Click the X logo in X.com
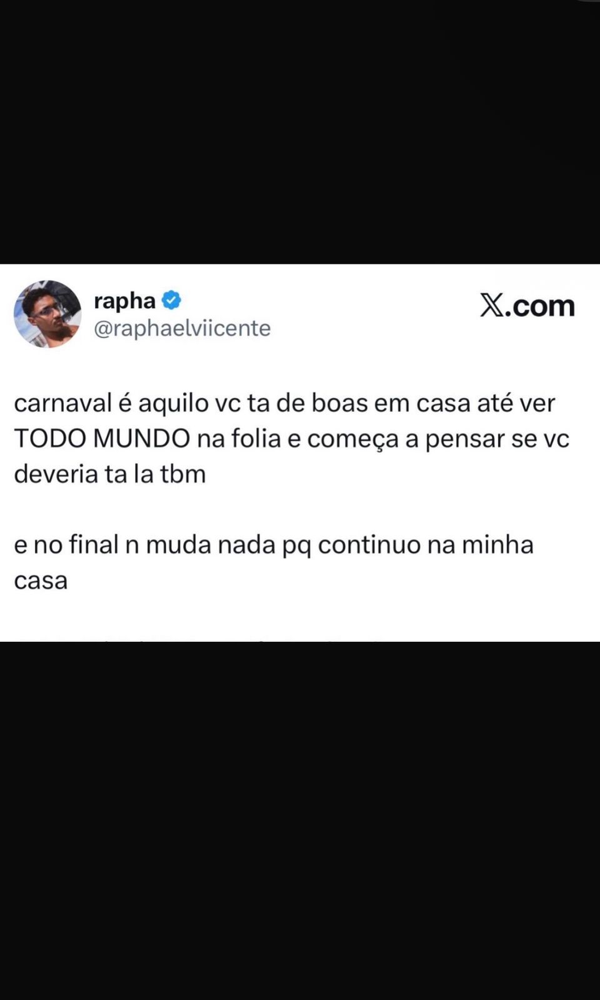This screenshot has width=600, height=1000. pos(492,306)
